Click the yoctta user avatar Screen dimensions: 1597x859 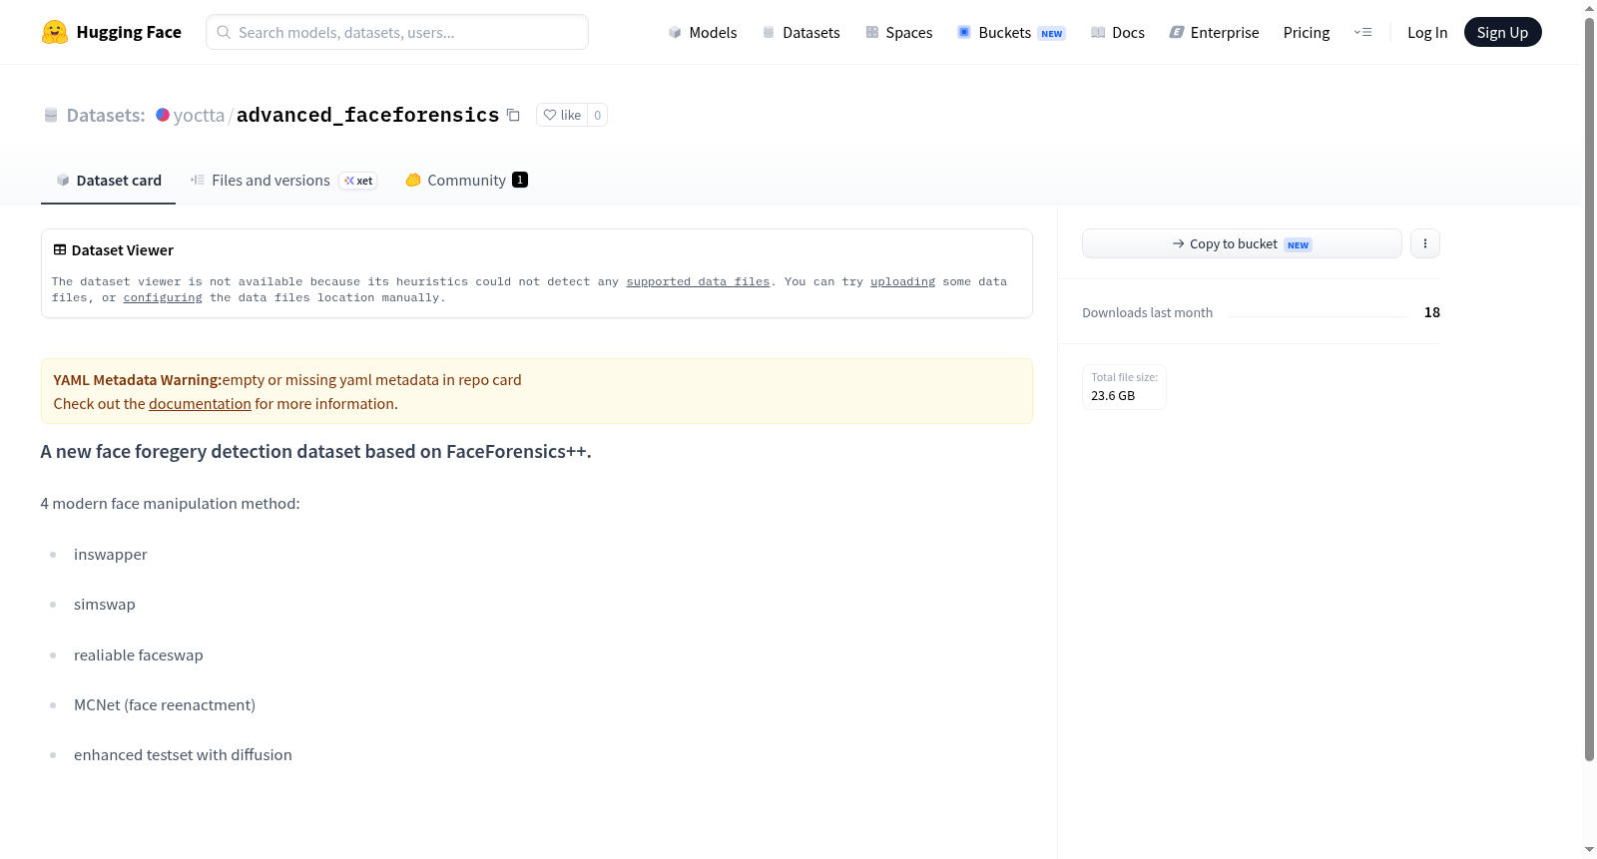pyautogui.click(x=163, y=115)
